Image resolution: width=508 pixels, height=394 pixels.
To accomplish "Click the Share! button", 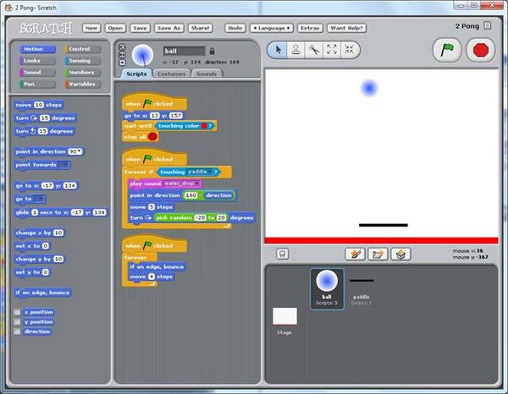I will coord(200,28).
